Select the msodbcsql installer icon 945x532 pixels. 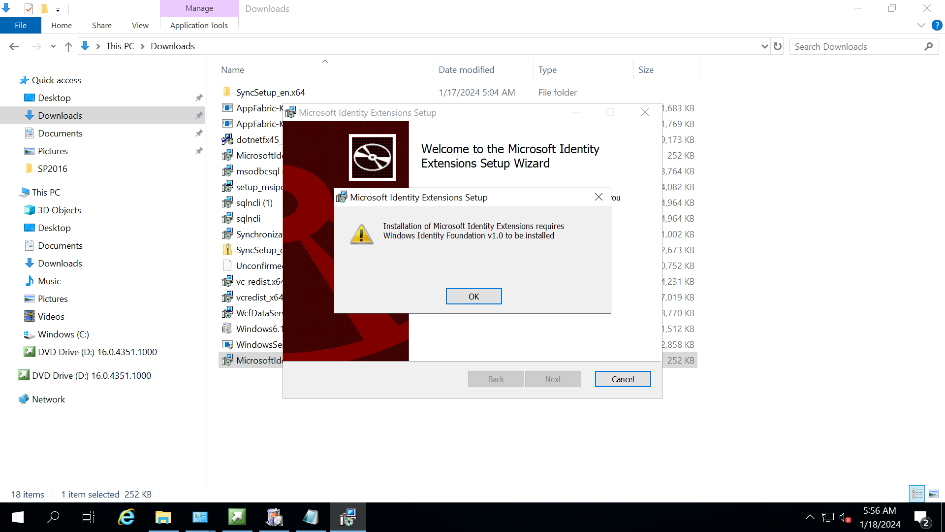click(227, 171)
